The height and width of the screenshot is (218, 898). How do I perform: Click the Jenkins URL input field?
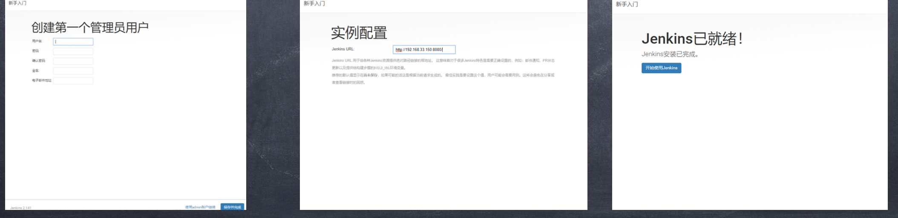424,50
